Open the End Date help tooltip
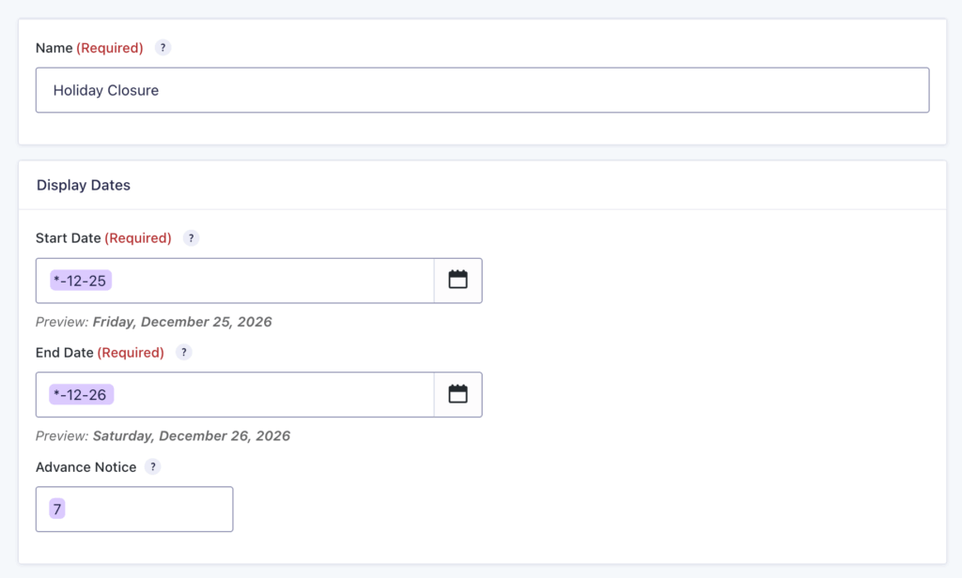This screenshot has width=962, height=578. tap(183, 353)
